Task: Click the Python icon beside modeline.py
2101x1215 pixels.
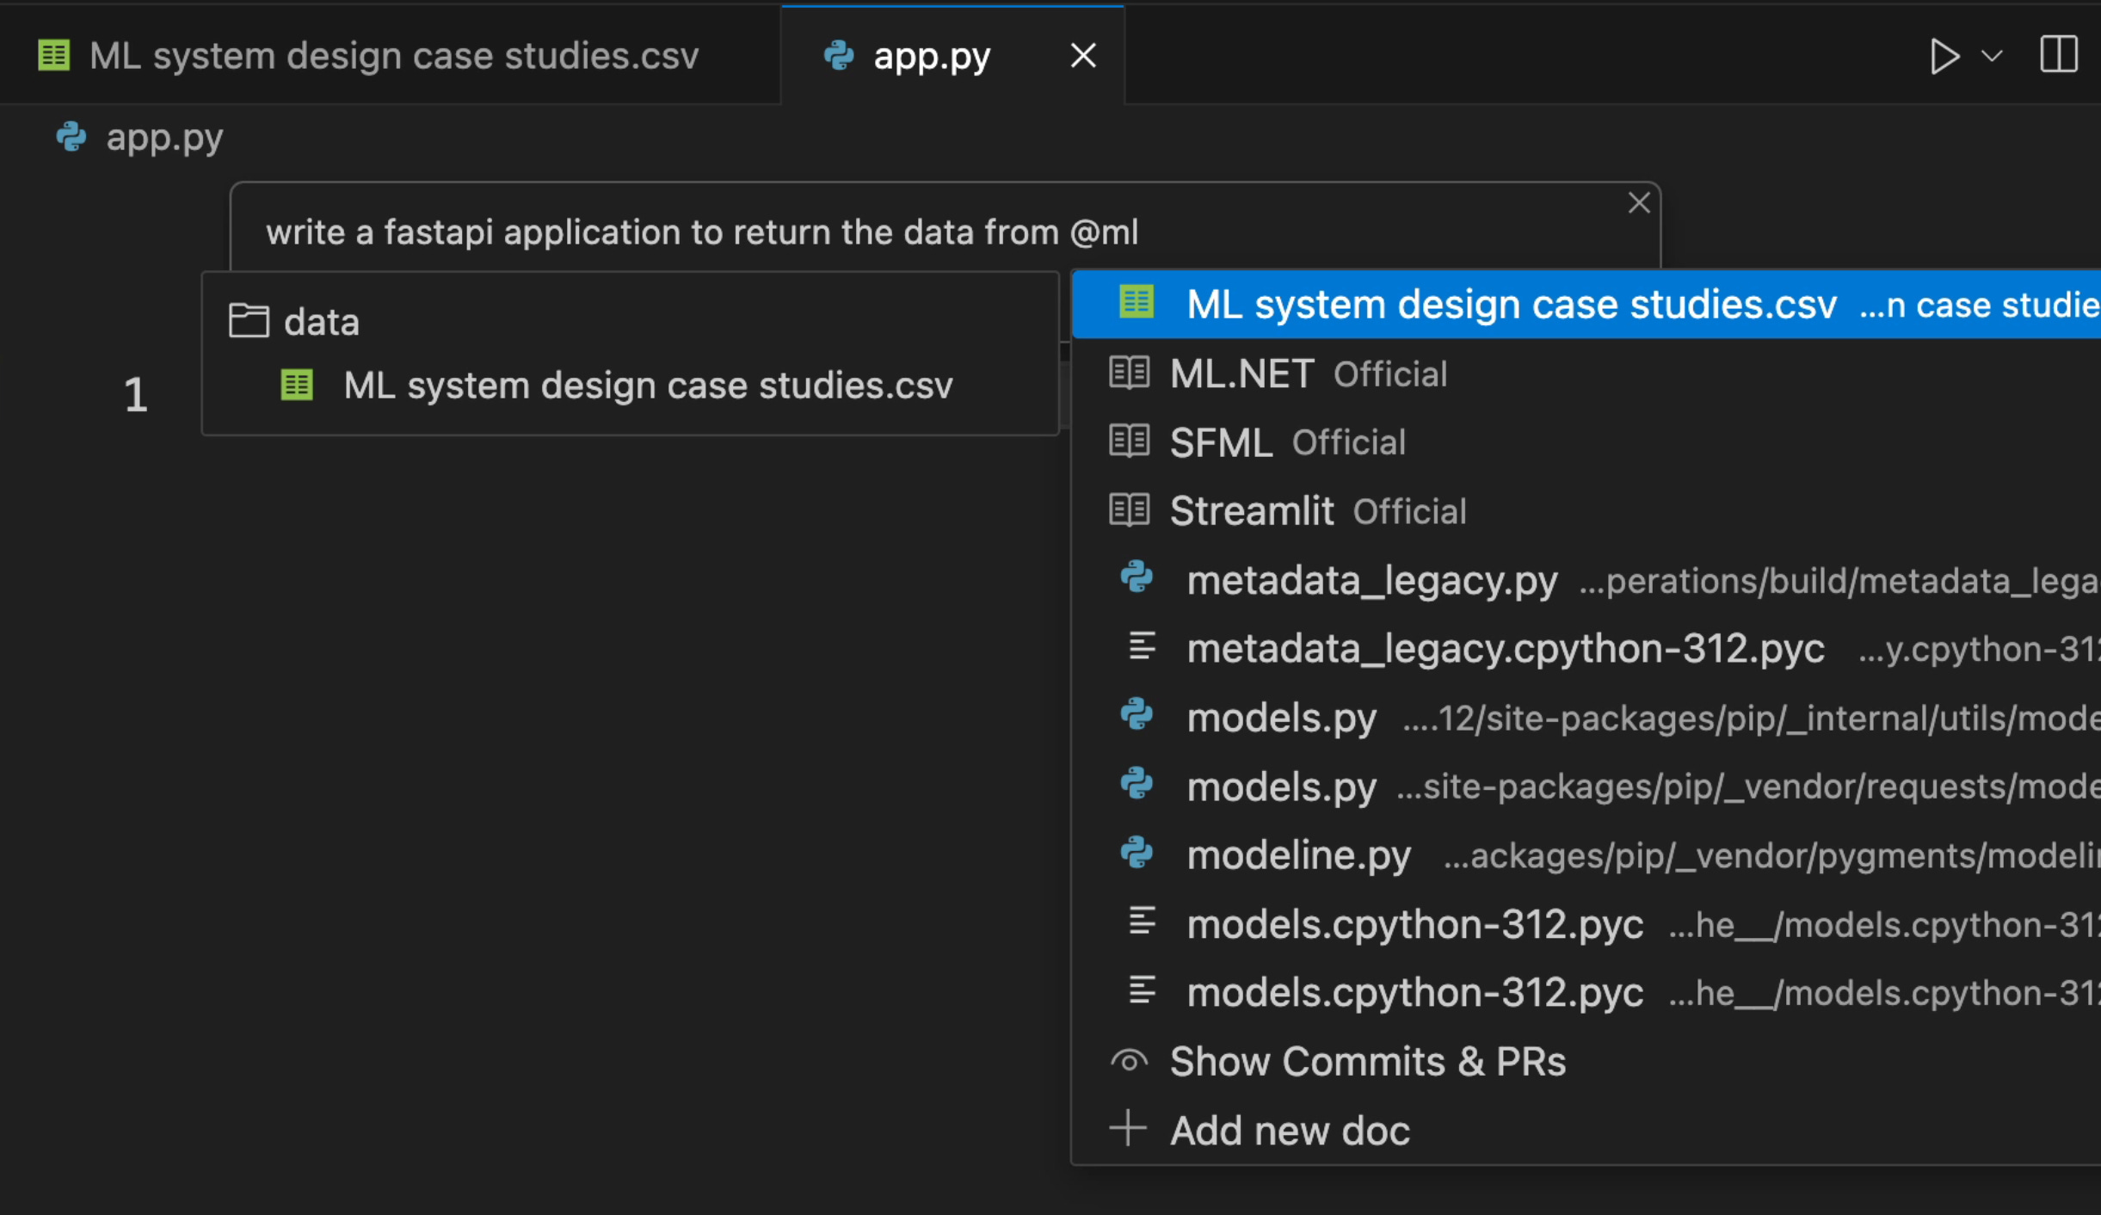Action: (1137, 852)
